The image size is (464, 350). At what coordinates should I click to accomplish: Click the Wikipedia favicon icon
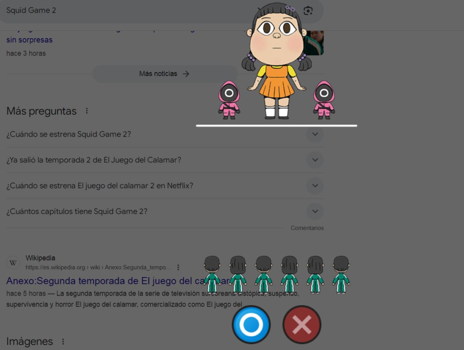tap(13, 262)
